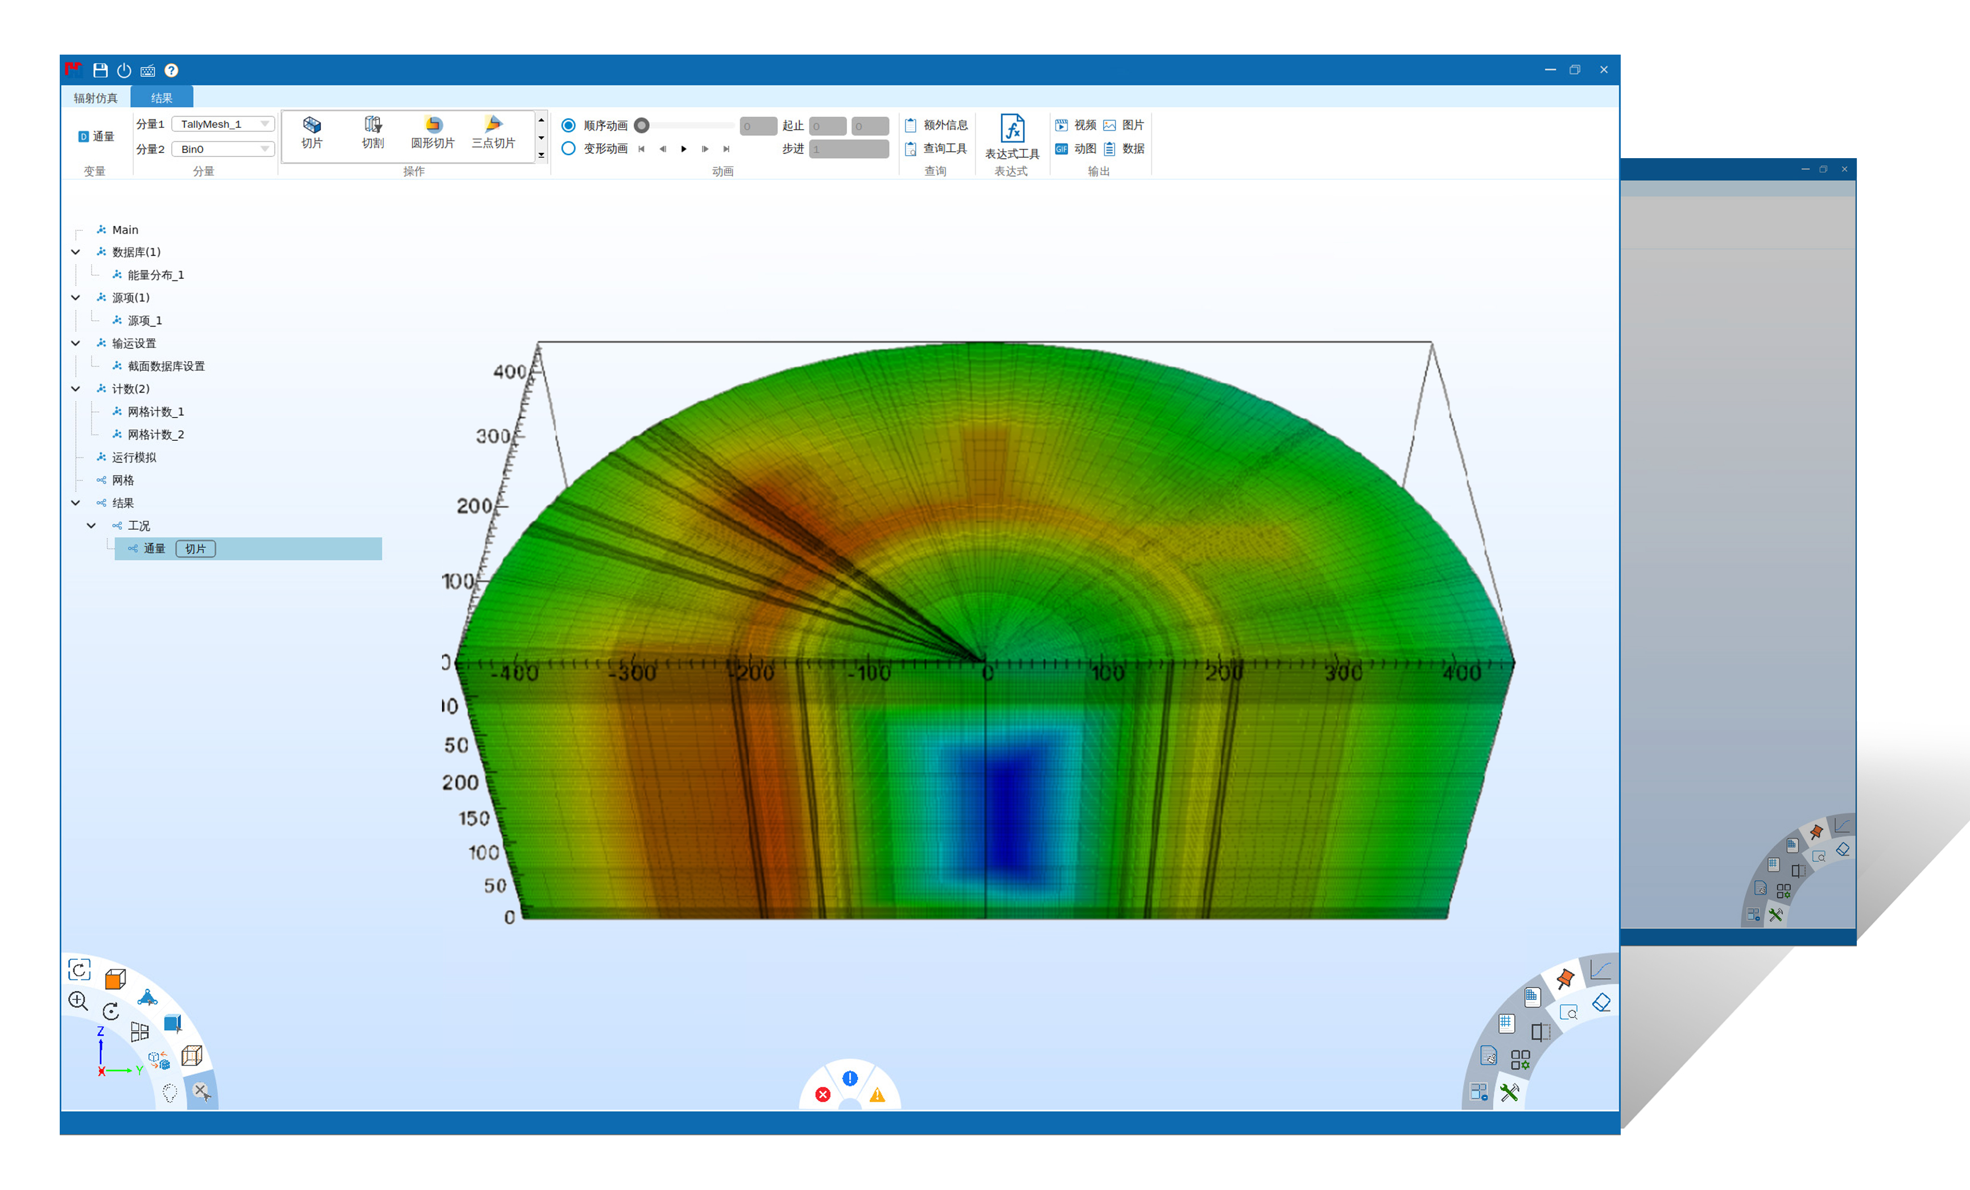This screenshot has height=1190, width=1970.
Task: Click the 切片 slice tool icon
Action: pos(311,132)
